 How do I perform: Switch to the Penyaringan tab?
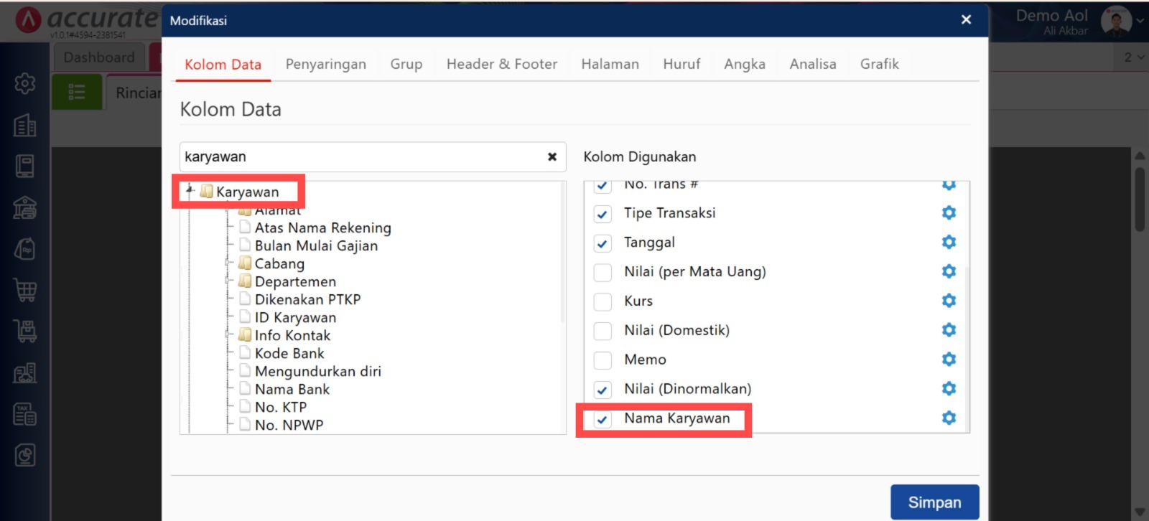click(325, 64)
